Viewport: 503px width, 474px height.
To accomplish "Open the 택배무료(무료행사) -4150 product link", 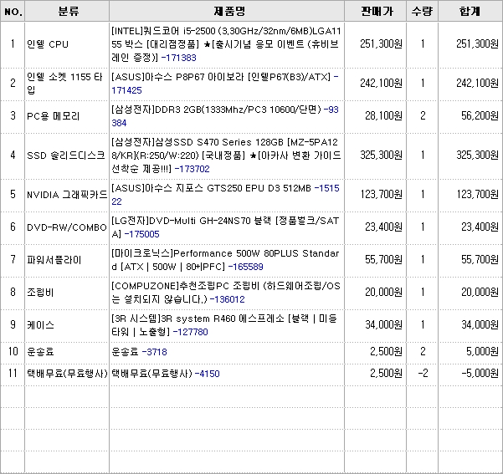I will click(166, 374).
